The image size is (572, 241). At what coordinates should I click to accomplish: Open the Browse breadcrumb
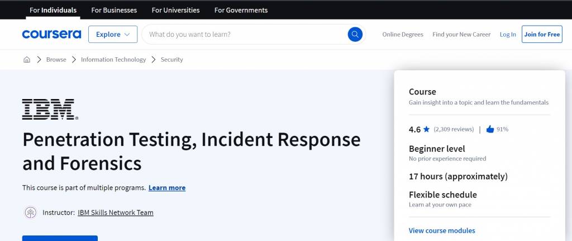[x=56, y=60]
